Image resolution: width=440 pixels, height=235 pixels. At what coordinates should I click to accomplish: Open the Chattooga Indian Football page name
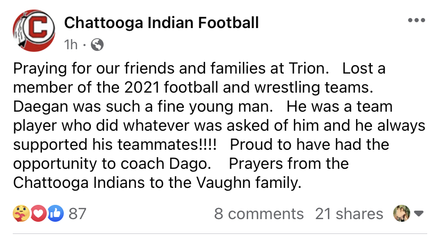[162, 23]
